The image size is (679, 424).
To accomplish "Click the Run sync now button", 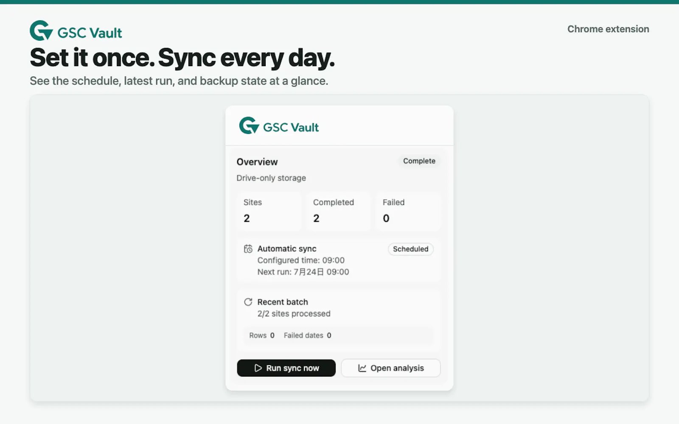I will pos(286,368).
